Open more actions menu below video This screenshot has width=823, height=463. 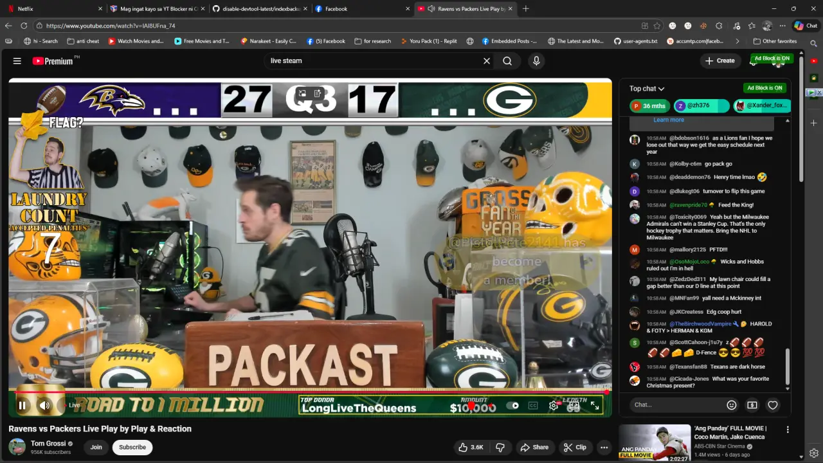tap(604, 448)
